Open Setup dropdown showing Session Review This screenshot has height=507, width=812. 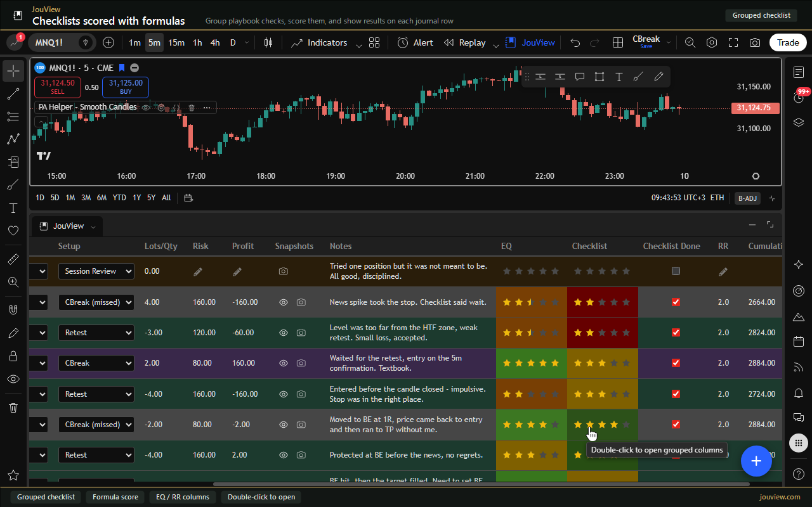96,271
